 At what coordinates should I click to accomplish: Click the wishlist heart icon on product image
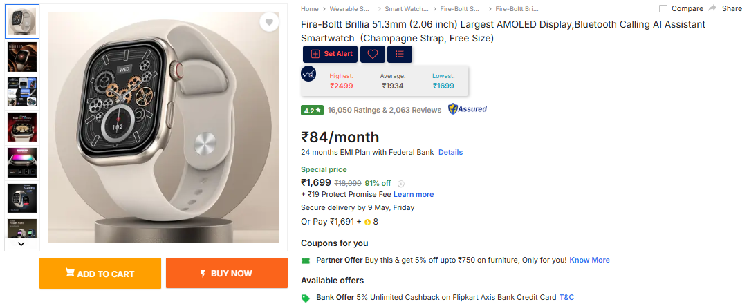click(x=270, y=23)
